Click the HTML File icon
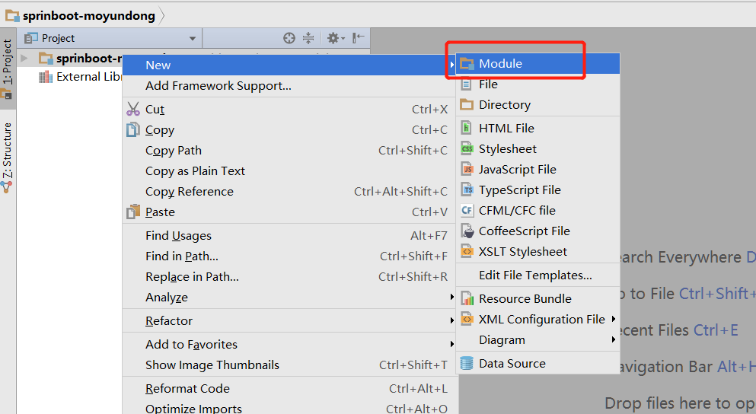The image size is (756, 414). tap(467, 129)
